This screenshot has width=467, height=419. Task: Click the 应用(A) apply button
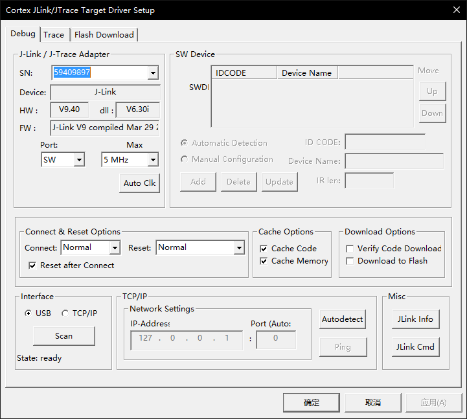(x=434, y=403)
